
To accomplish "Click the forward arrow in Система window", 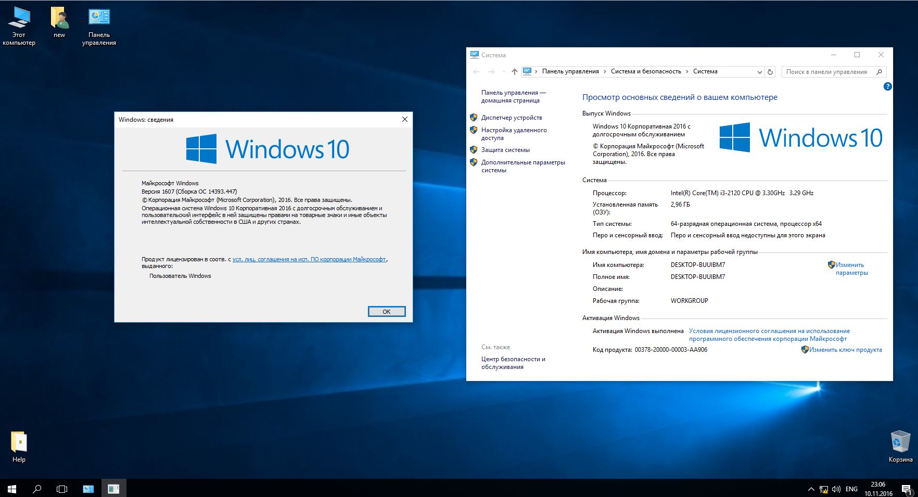I will 491,72.
